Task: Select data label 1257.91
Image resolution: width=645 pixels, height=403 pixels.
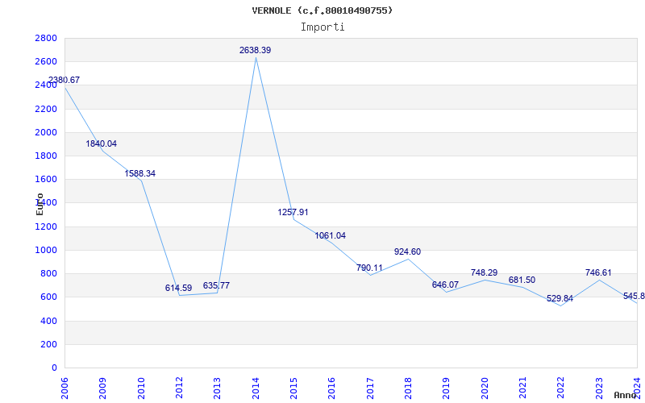Action: [x=293, y=212]
